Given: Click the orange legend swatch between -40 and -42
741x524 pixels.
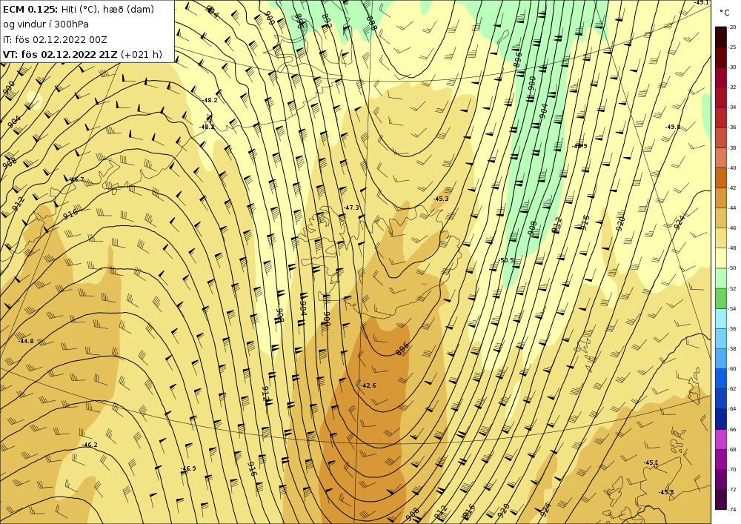Looking at the screenshot, I should pyautogui.click(x=721, y=178).
